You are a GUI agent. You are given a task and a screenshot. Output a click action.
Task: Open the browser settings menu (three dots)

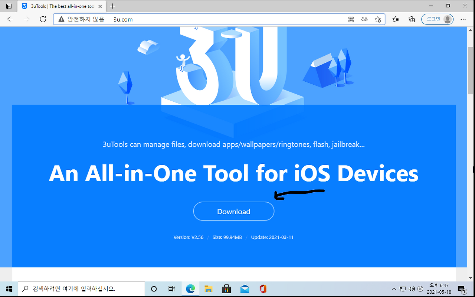coord(463,19)
